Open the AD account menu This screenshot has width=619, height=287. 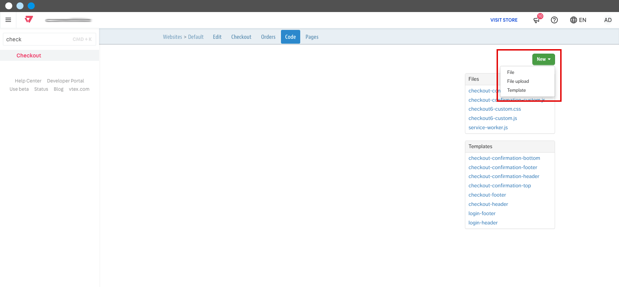608,20
